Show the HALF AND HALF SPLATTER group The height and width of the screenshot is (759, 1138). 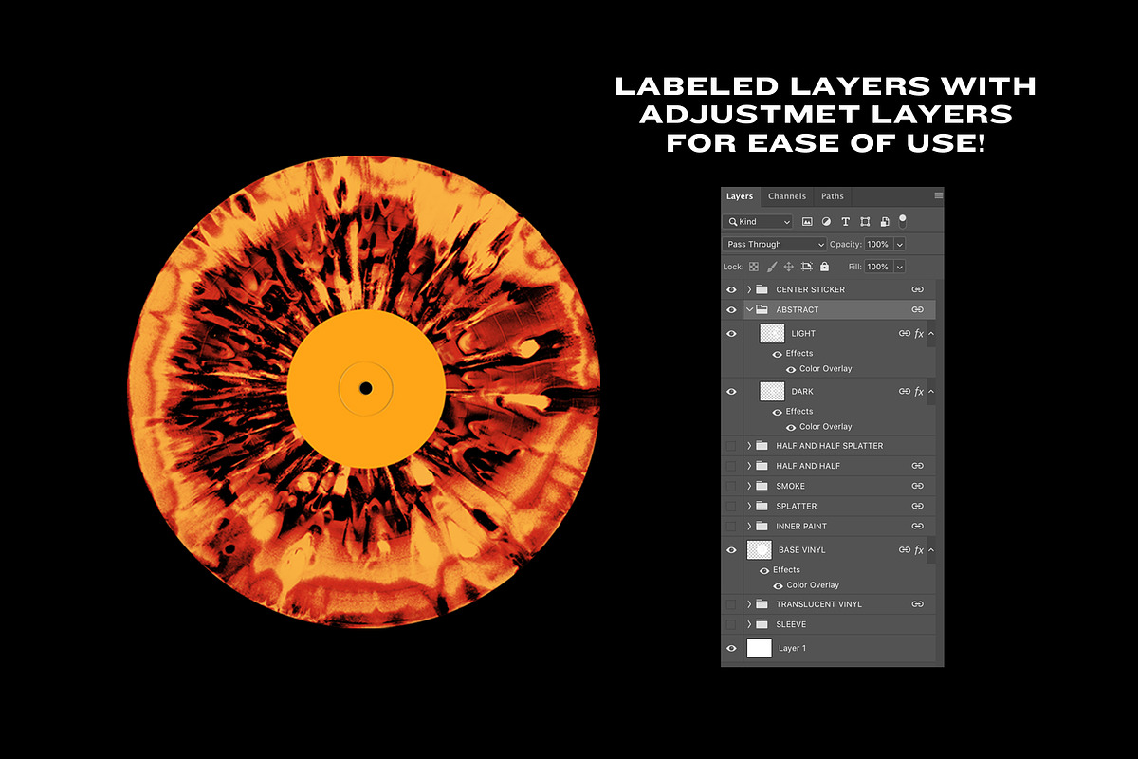[x=731, y=446]
